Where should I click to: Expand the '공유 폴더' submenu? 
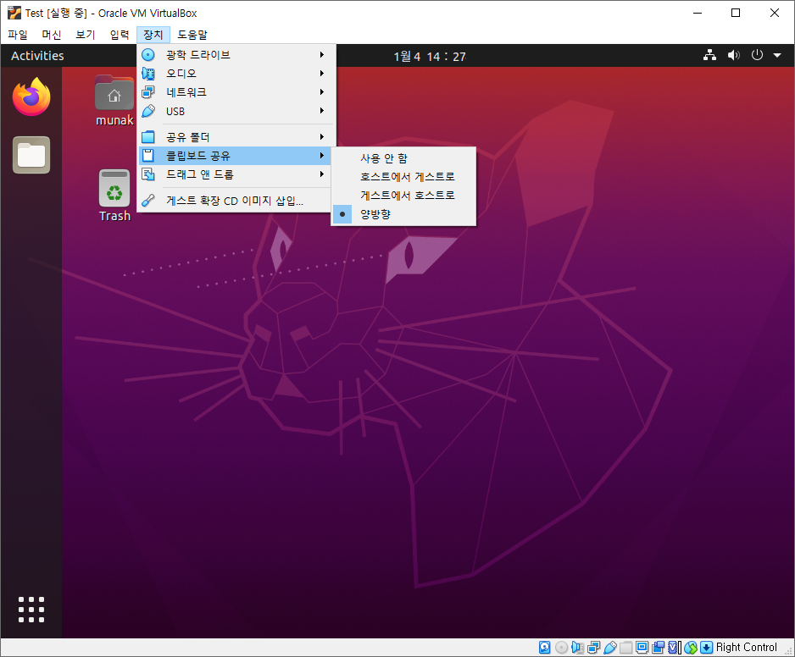coord(236,137)
